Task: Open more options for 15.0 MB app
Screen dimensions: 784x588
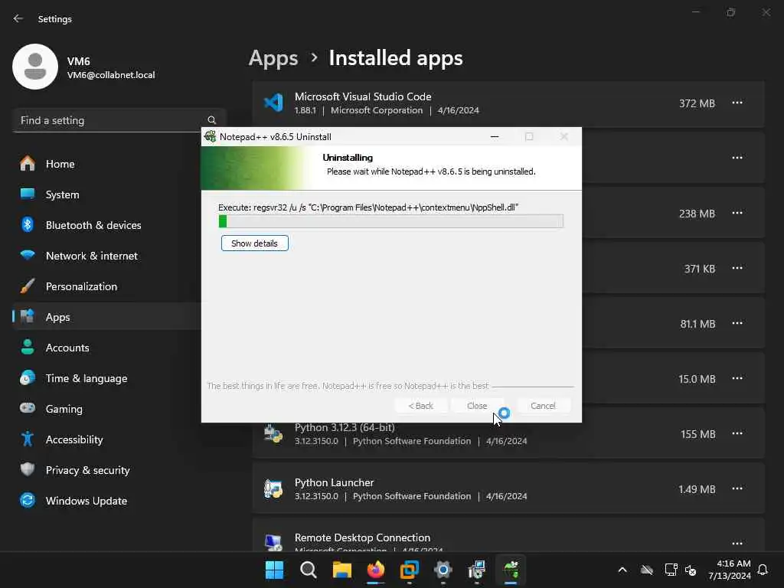Action: click(737, 378)
